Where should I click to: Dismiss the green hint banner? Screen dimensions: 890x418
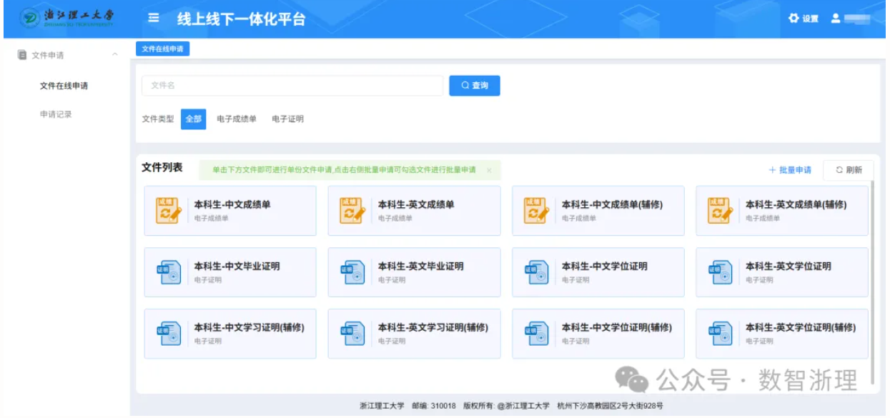point(489,170)
